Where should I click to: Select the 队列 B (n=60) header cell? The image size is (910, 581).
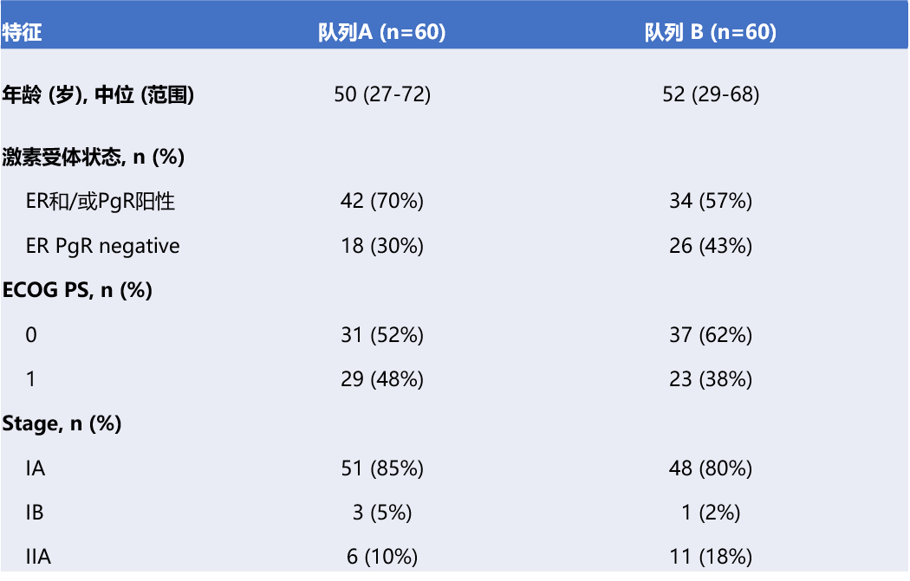(710, 33)
